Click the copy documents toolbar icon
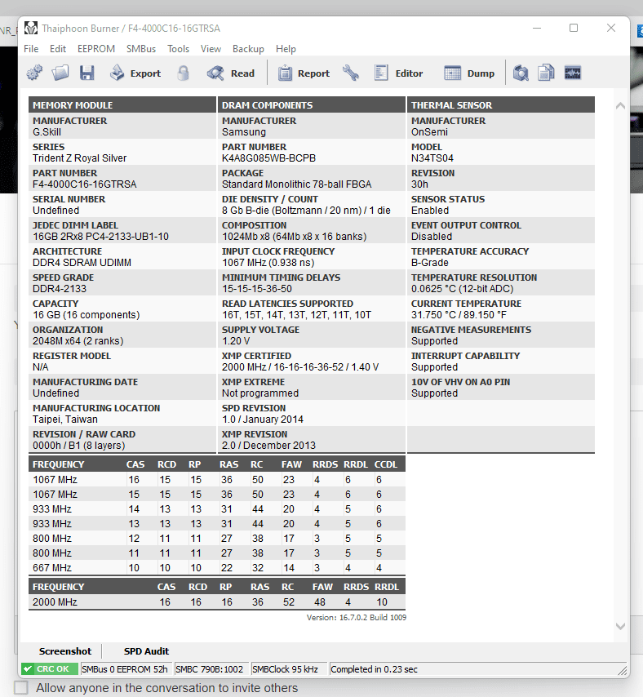Viewport: 643px width, 697px height. [546, 73]
